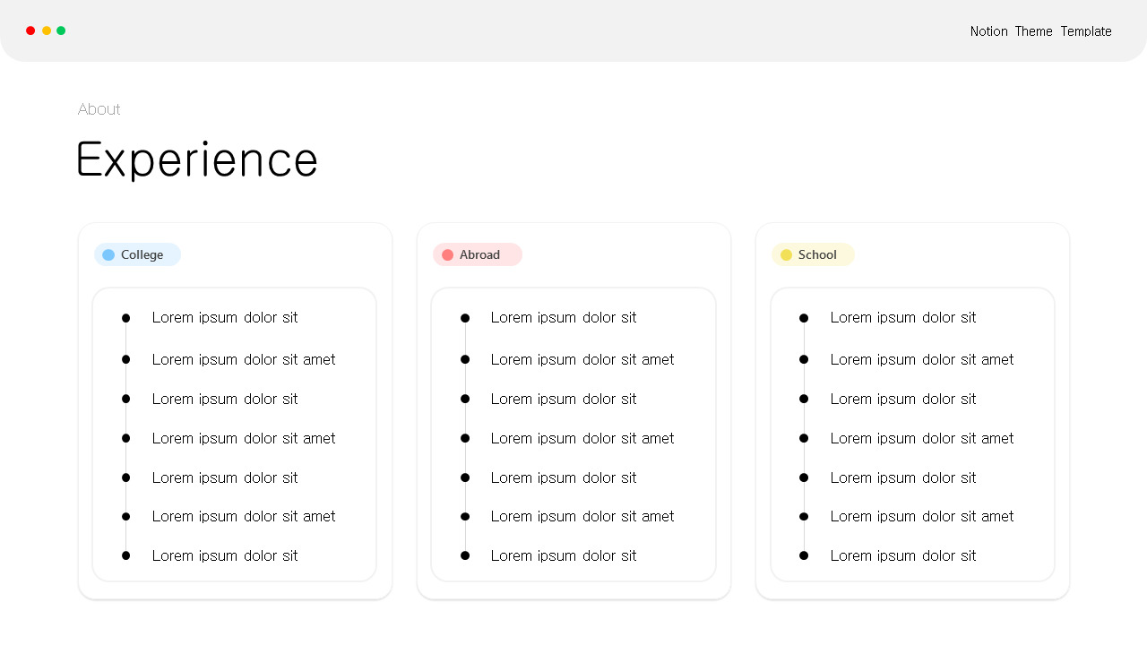Click the Experience page heading
Image resolution: width=1147 pixels, height=645 pixels.
[197, 160]
